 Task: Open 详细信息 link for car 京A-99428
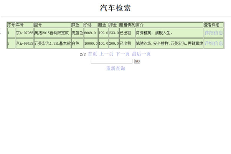coord(213,44)
